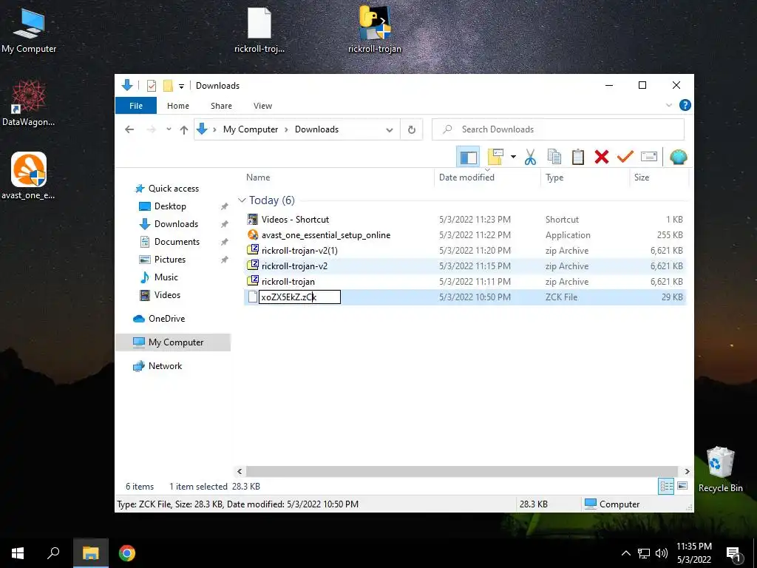The image size is (757, 568).
Task: Click the Copy icon in toolbar
Action: pos(554,157)
